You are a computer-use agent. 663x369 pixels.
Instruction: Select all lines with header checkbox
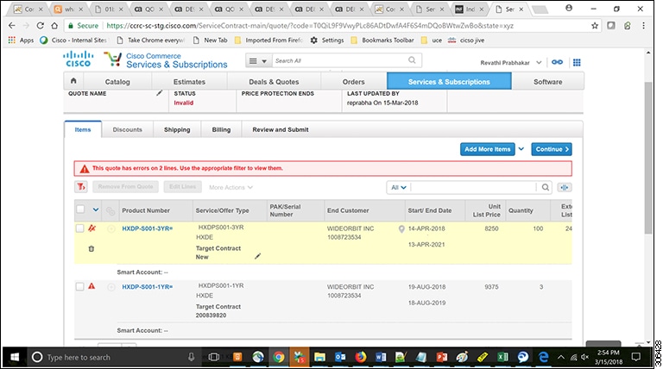click(x=80, y=209)
